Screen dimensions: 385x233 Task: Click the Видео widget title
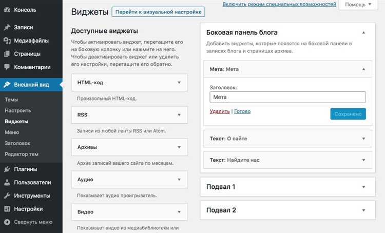click(x=85, y=212)
